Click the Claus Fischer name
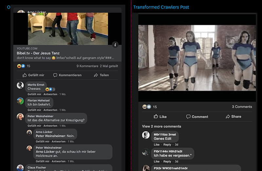This screenshot has width=262, height=171. coord(37,167)
